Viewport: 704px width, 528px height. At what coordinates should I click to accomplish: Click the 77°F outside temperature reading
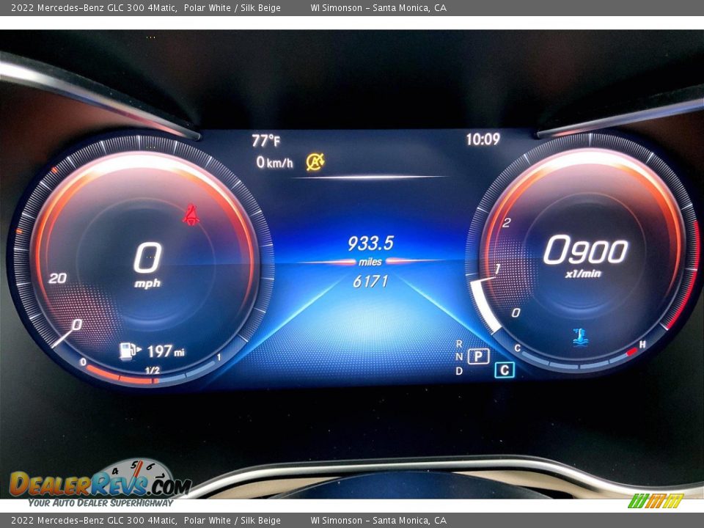(265, 141)
